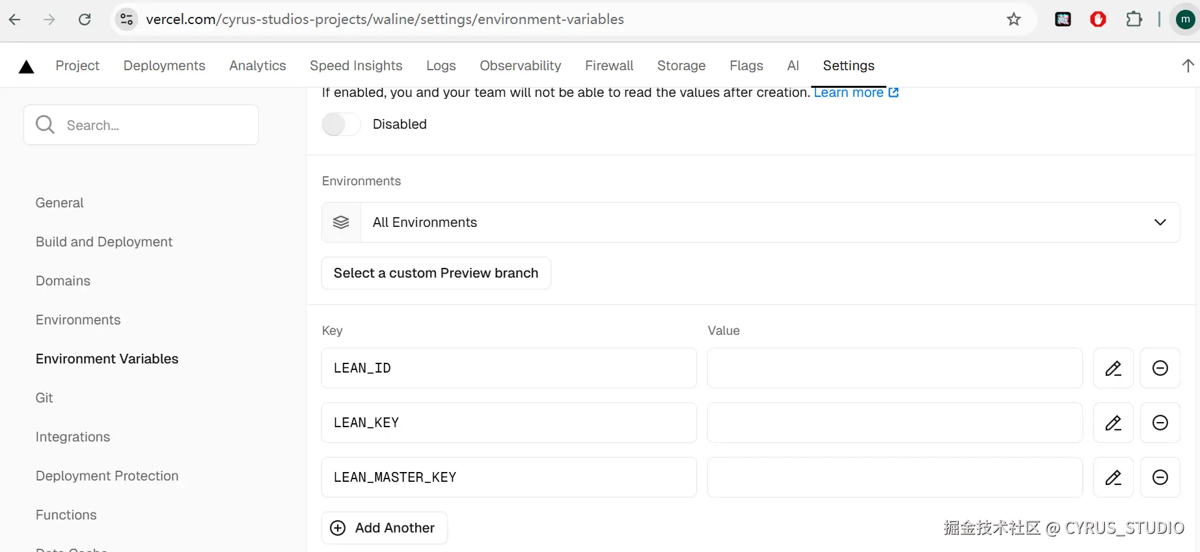Click the value field for LEAN_MASTER_KEY
Image resolution: width=1200 pixels, height=552 pixels.
[895, 477]
